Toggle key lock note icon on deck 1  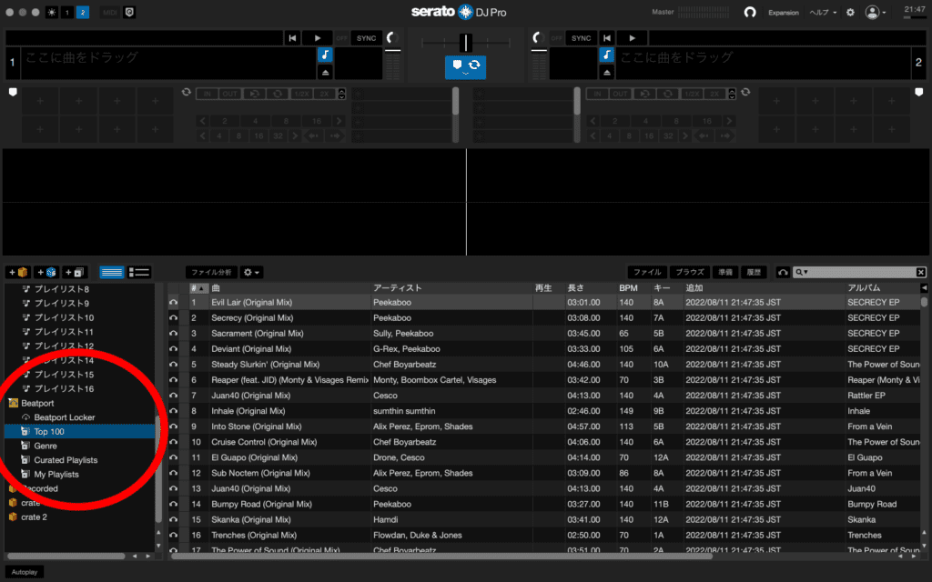[325, 55]
